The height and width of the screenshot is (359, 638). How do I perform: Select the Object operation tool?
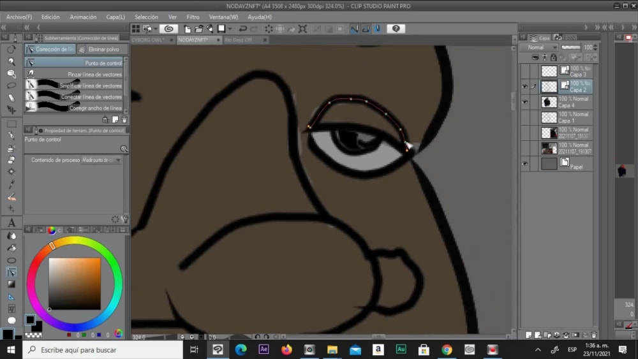tap(11, 73)
